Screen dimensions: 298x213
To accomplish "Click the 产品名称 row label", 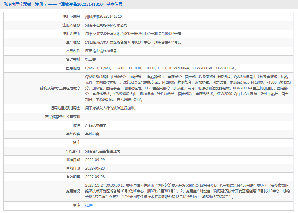I will tap(73, 51).
